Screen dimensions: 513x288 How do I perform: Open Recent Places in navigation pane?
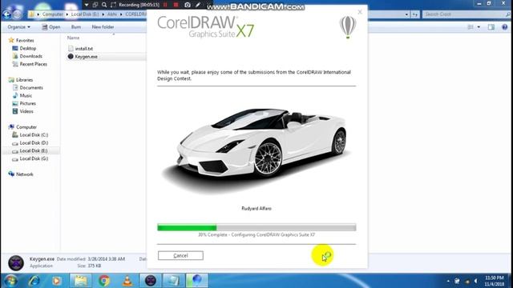(x=30, y=64)
